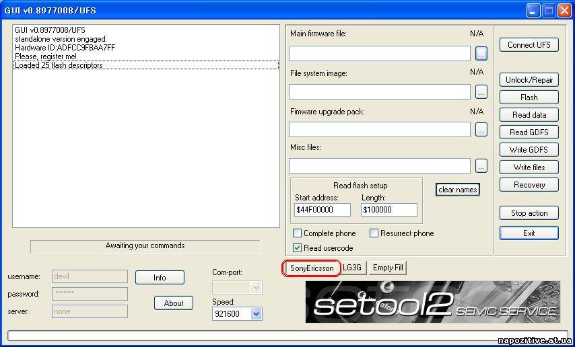Click the server field
This screenshot has width=575, height=347.
[90, 311]
